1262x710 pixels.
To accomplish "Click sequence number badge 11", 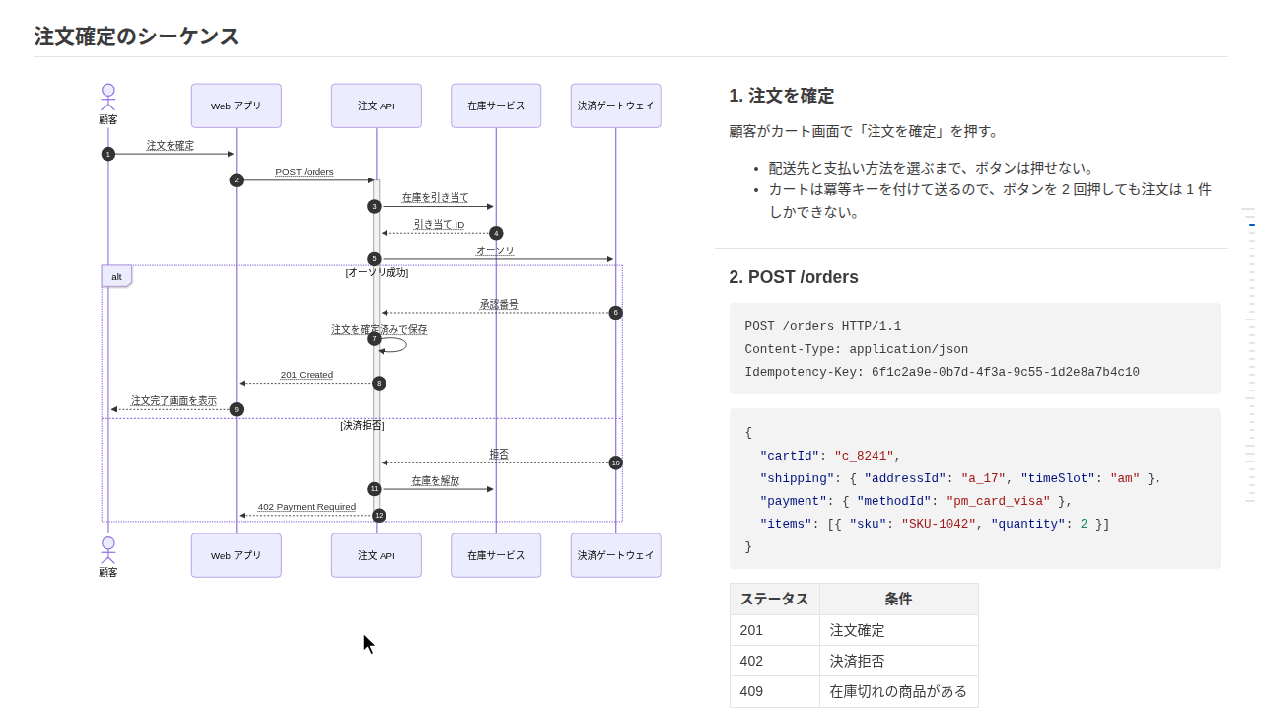I will (374, 489).
